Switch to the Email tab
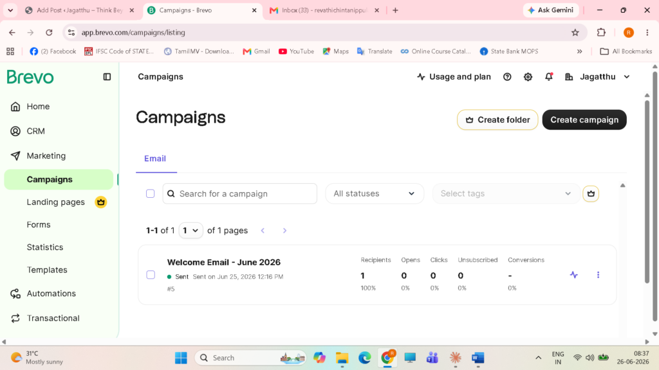The width and height of the screenshot is (659, 370). 155,159
